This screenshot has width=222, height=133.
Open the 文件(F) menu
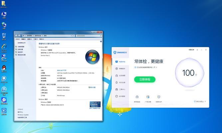pyautogui.click(x=17, y=39)
